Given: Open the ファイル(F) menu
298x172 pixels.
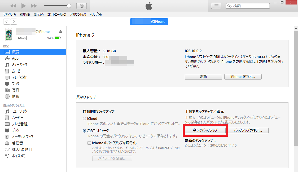Looking at the screenshot, I should 9,15.
